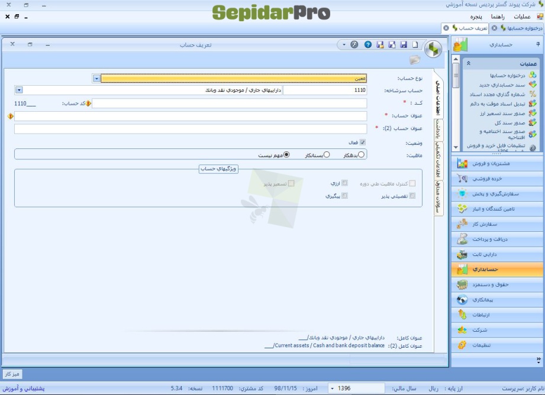The width and height of the screenshot is (545, 395).
Task: Open the دارایی ثابت module
Action: coord(497,254)
